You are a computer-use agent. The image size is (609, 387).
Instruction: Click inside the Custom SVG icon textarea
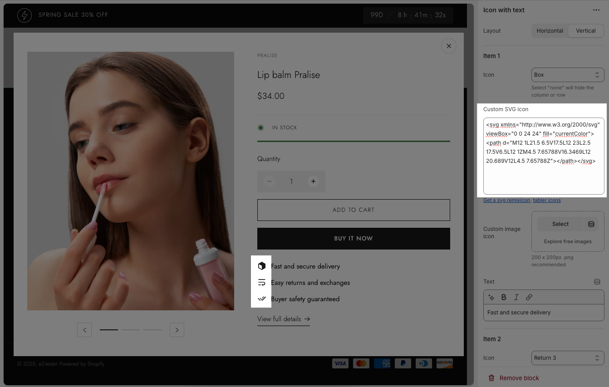point(543,177)
